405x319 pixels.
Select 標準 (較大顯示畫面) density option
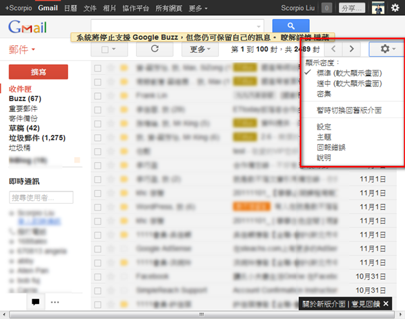[349, 73]
